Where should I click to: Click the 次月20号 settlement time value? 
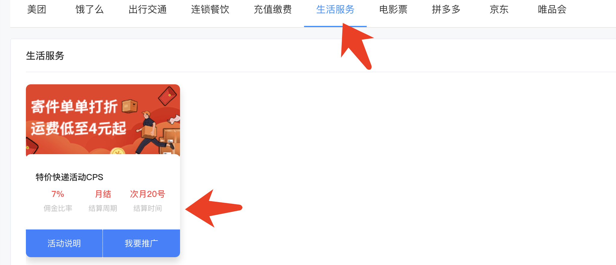click(148, 194)
